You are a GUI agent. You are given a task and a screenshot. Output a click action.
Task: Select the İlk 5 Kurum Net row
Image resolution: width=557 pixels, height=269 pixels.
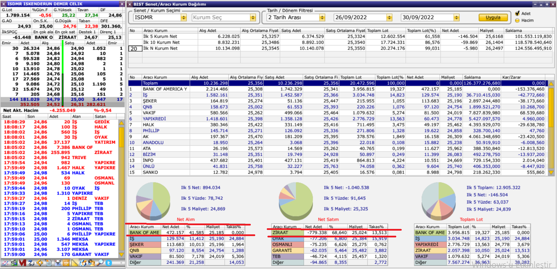pos(340,36)
